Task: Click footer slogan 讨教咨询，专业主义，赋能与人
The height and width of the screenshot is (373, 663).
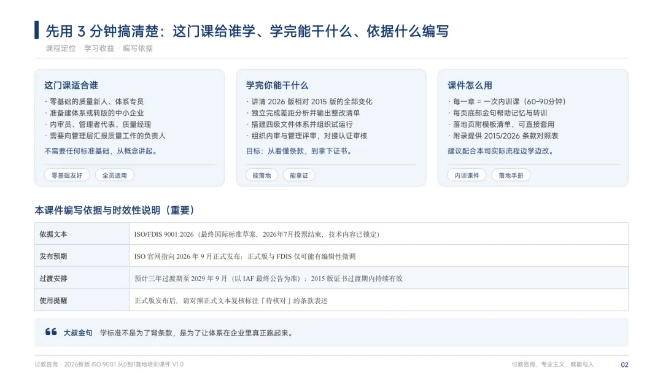Action: point(552,364)
